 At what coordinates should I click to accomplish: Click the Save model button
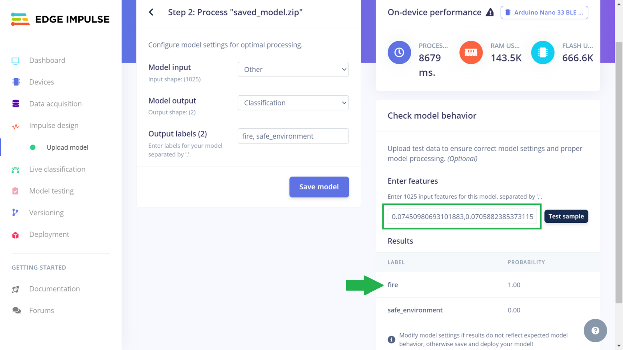pyautogui.click(x=319, y=187)
